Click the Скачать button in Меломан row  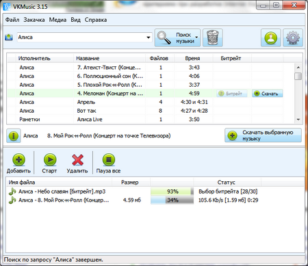pyautogui.click(x=268, y=94)
